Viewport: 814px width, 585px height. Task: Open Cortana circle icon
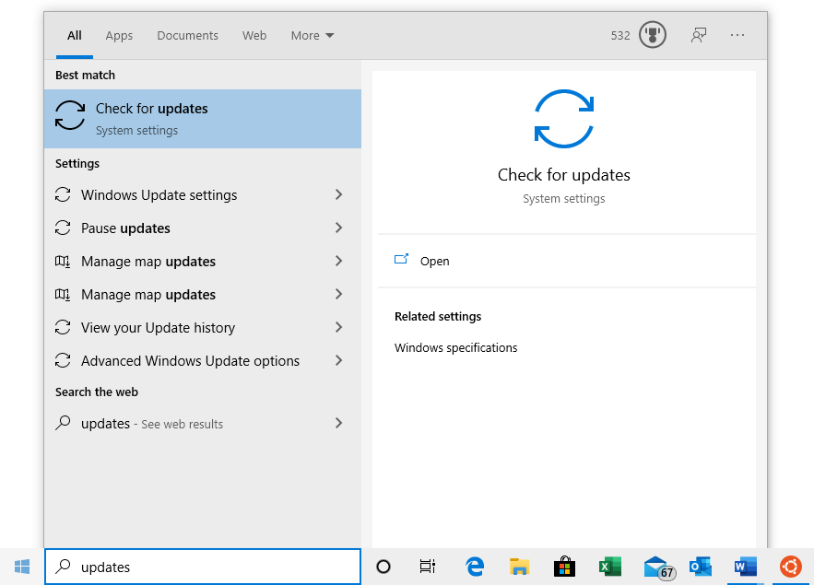pos(383,567)
